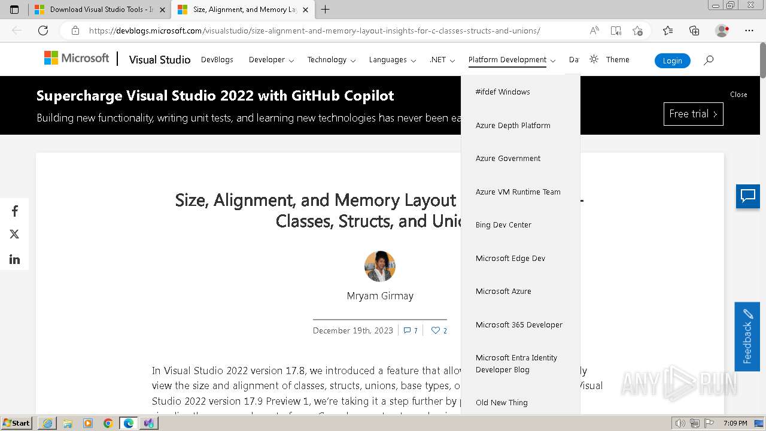Open the Edge profile avatar
This screenshot has height=431, width=766.
722,31
